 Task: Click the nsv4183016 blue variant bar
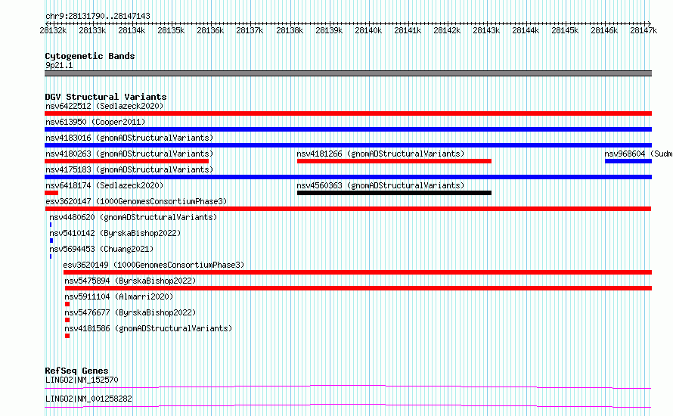[348, 145]
